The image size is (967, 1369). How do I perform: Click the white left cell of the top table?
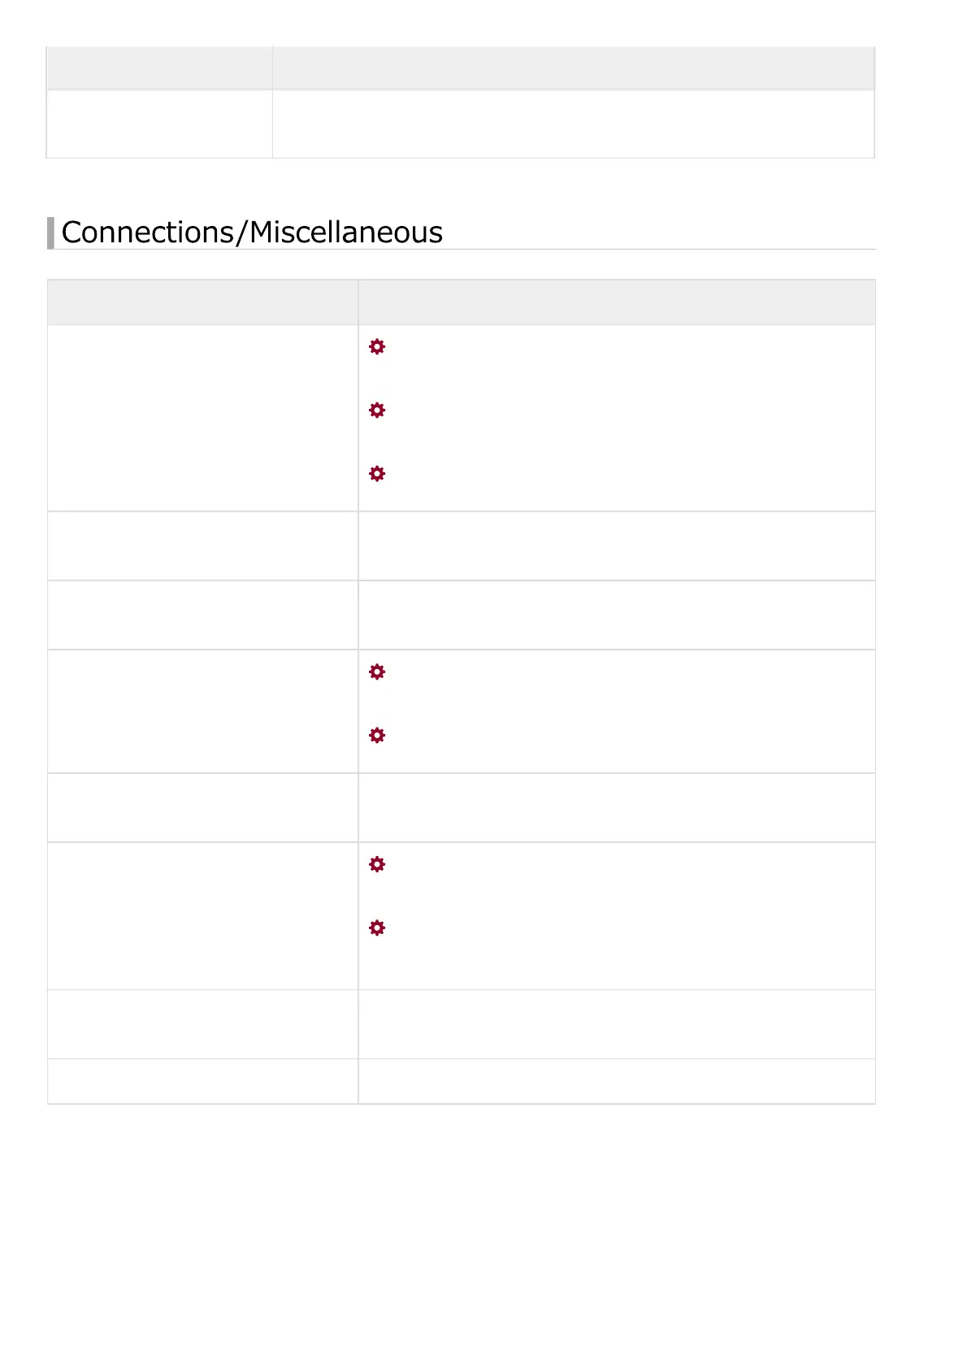point(159,124)
